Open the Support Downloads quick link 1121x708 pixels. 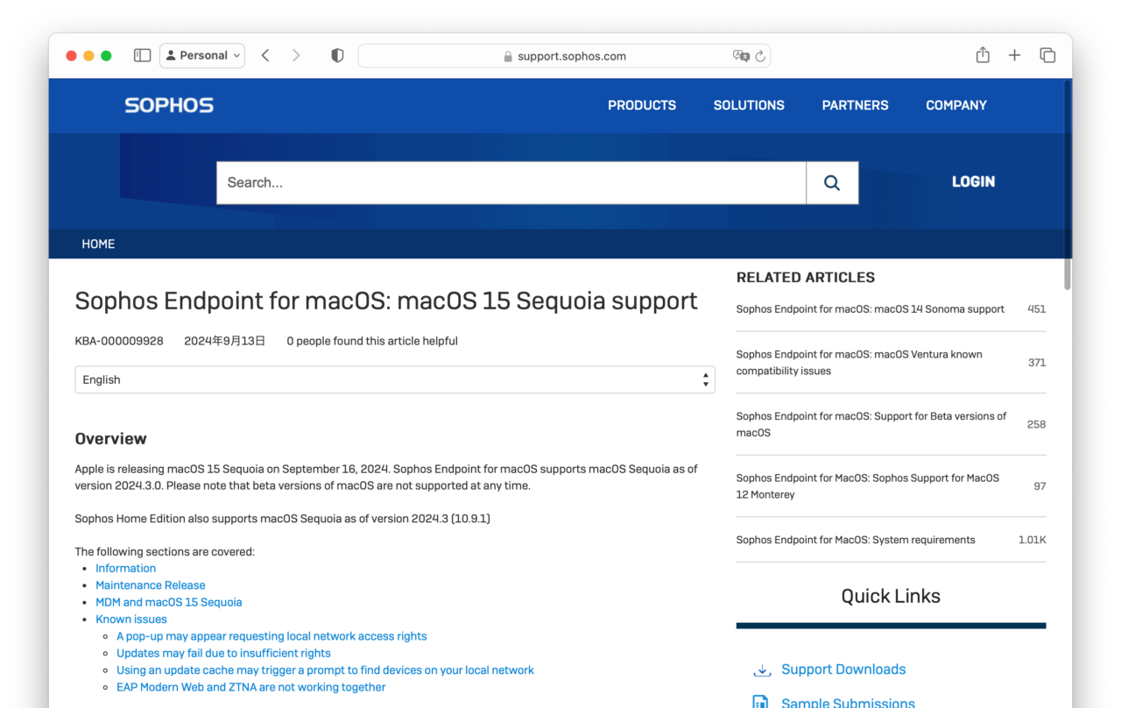pos(843,669)
